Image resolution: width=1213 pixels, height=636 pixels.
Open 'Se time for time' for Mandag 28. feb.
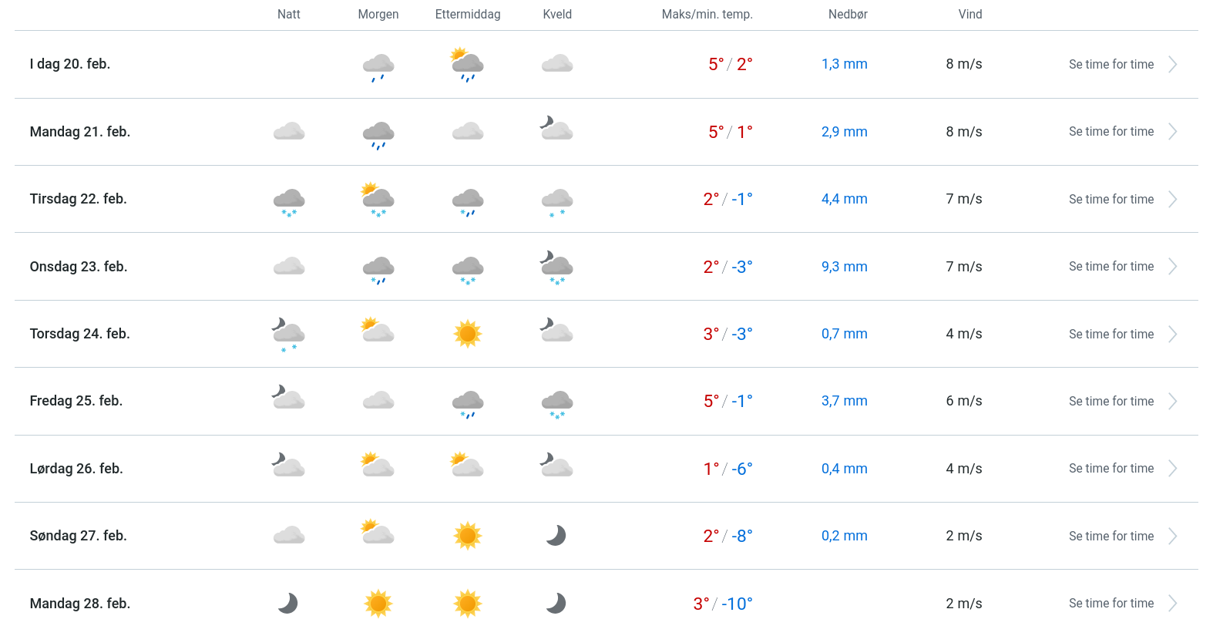(1111, 603)
